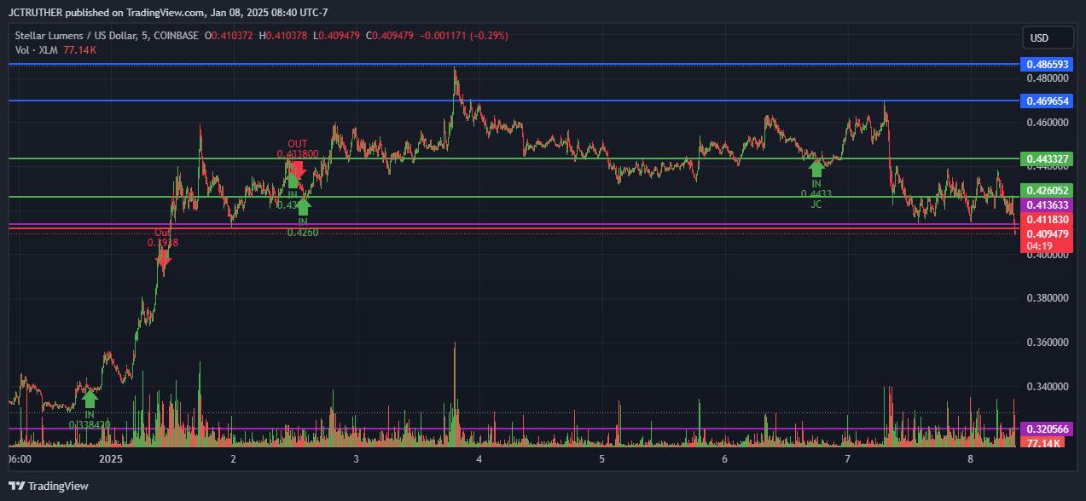Screen dimensions: 1086x501
Task: Click the 0.409479 current price label
Action: pyautogui.click(x=1045, y=233)
